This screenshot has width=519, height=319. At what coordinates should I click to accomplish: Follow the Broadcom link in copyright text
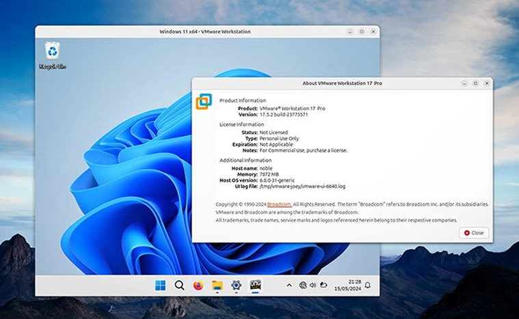[x=279, y=204]
